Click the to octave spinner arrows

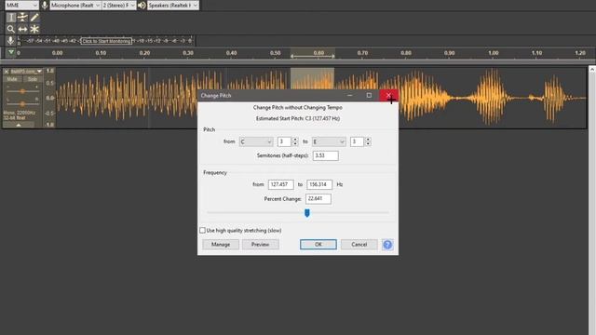pyautogui.click(x=368, y=141)
